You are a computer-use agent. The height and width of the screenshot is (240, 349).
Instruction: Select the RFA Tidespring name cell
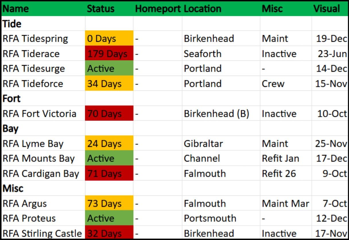tap(35, 39)
